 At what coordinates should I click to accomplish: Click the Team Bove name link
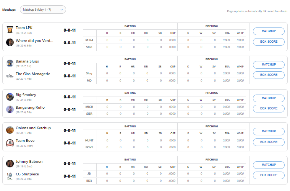coord(26,141)
